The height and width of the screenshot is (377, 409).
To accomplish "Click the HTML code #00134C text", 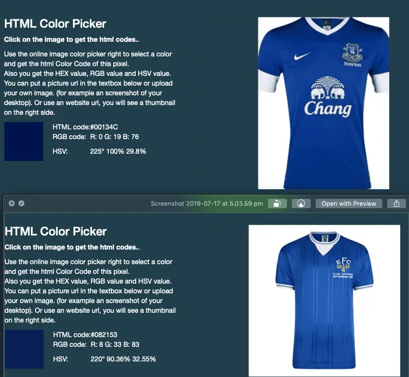I will (x=85, y=127).
